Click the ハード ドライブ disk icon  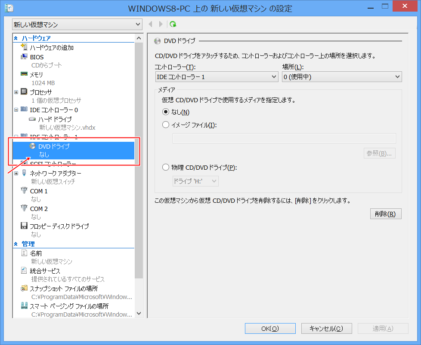[32, 119]
